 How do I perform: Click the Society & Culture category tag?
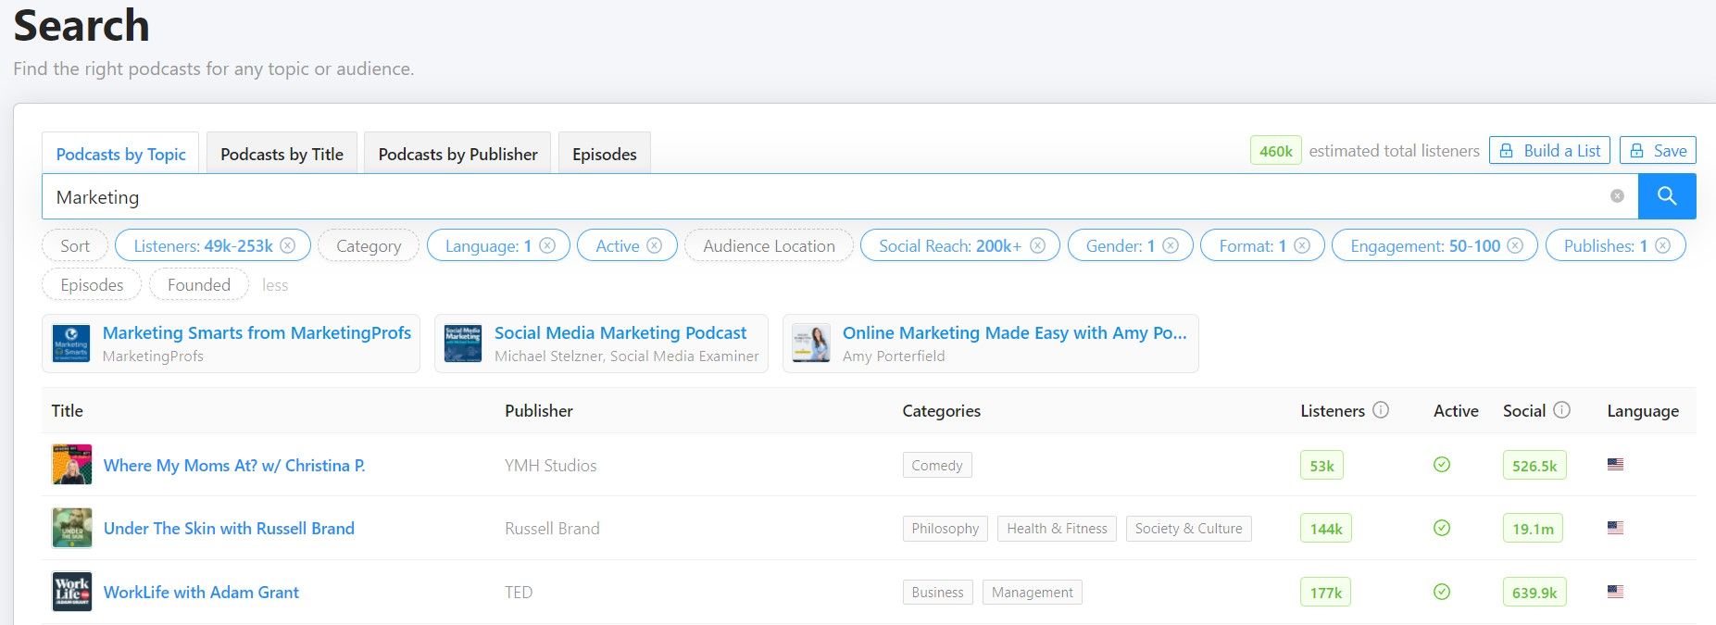pyautogui.click(x=1188, y=528)
